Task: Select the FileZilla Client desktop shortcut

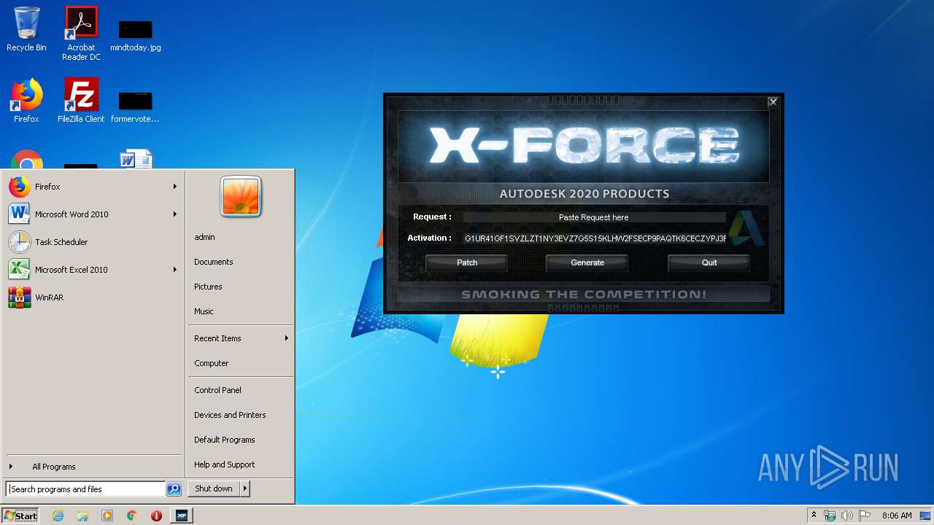Action: (x=81, y=101)
